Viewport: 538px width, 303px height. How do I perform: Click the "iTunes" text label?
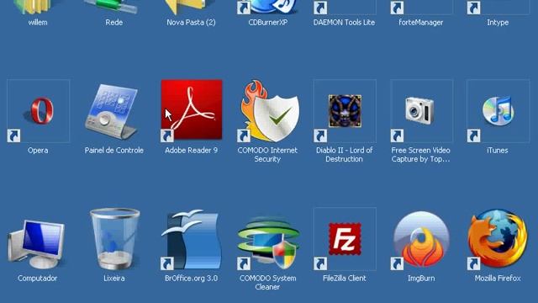497,150
